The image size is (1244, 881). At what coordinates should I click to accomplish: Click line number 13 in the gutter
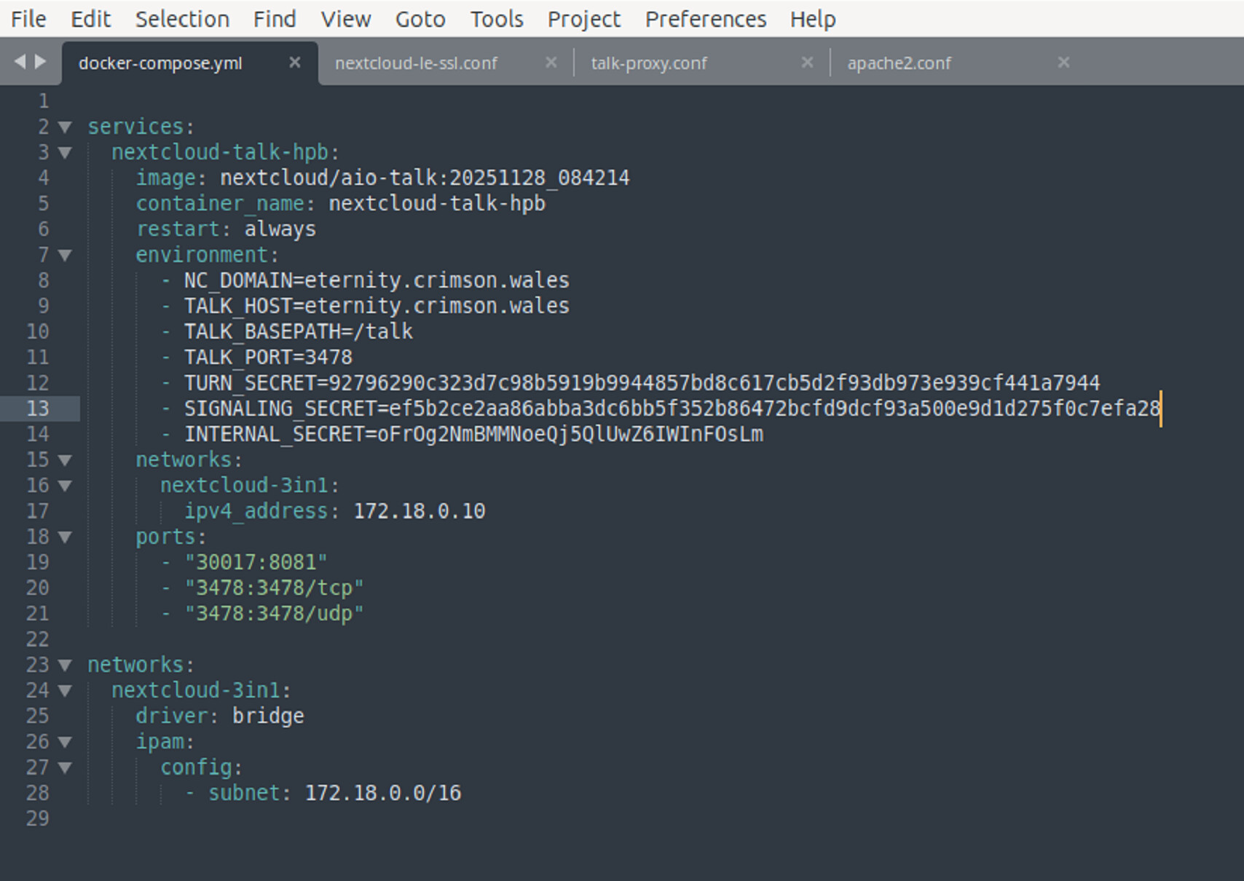click(x=38, y=408)
